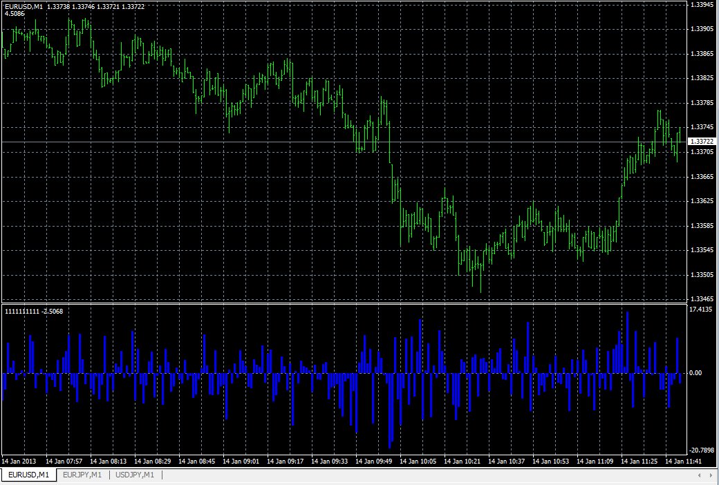Click the 1.33505 price scale label

pos(702,274)
